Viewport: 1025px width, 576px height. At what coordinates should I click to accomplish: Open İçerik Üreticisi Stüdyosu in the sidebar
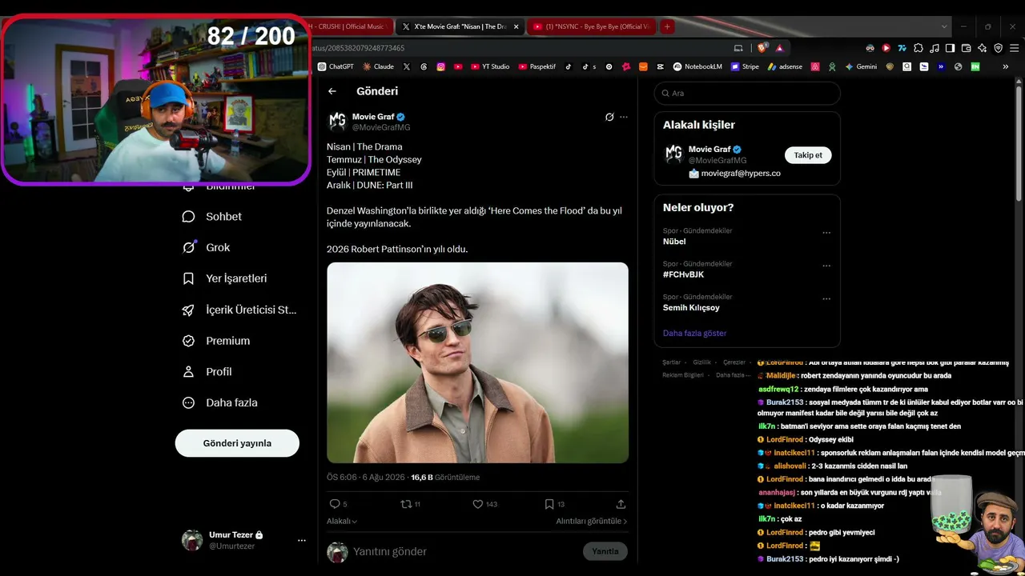point(239,310)
